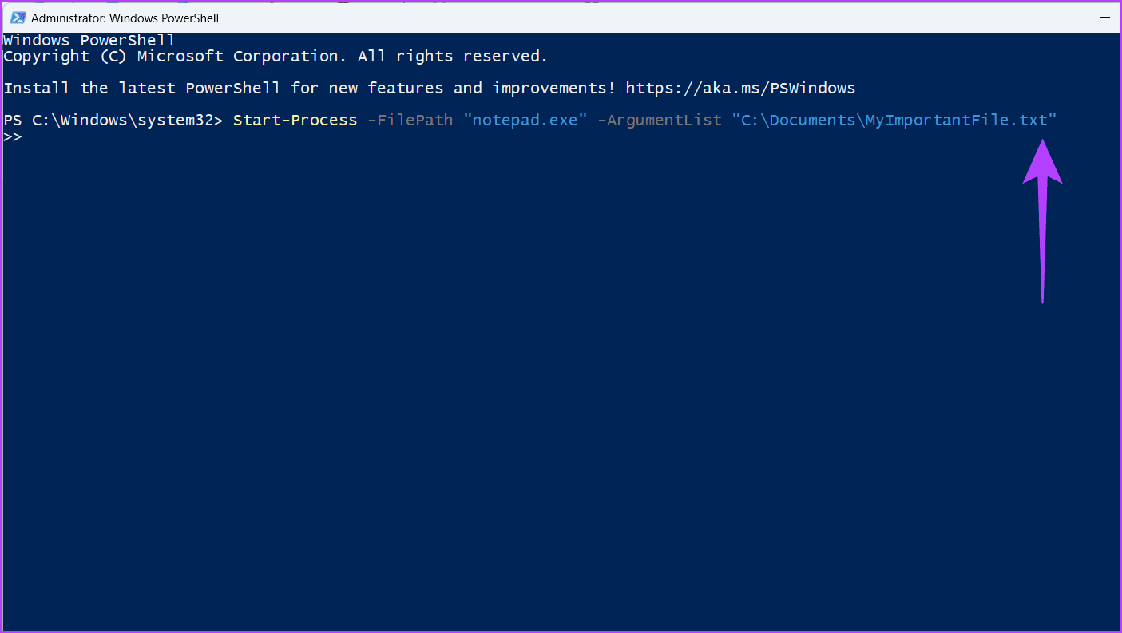Click empty title bar space beside the title

[x=639, y=18]
